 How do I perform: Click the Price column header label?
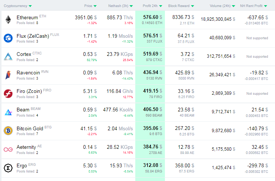click(x=88, y=6)
